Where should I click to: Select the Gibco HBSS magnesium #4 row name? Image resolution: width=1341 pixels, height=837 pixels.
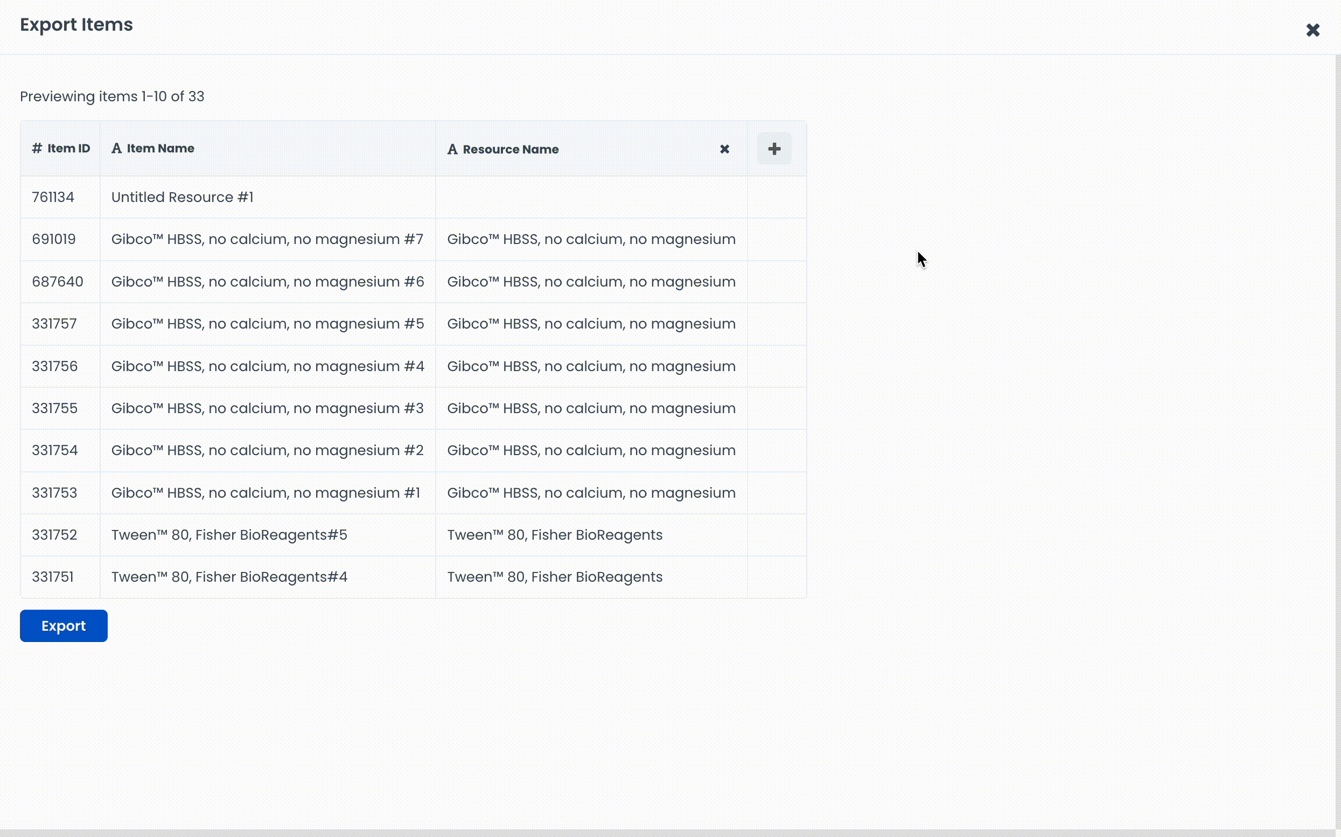tap(267, 366)
